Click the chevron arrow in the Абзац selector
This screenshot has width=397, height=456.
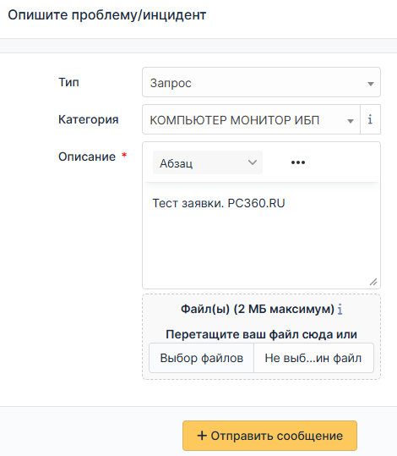pos(253,162)
